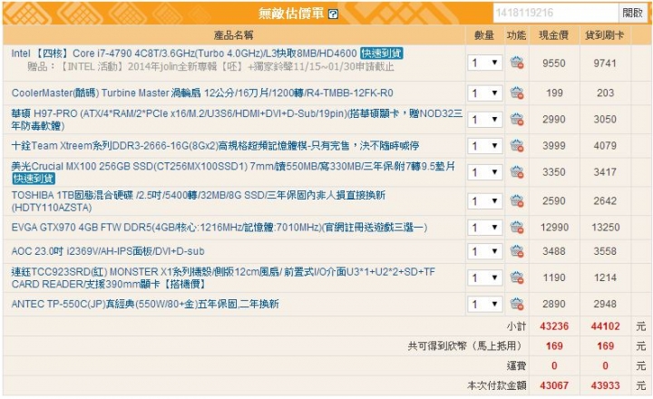Open quantity dropdown for Intel Core i7-4790

(x=484, y=63)
